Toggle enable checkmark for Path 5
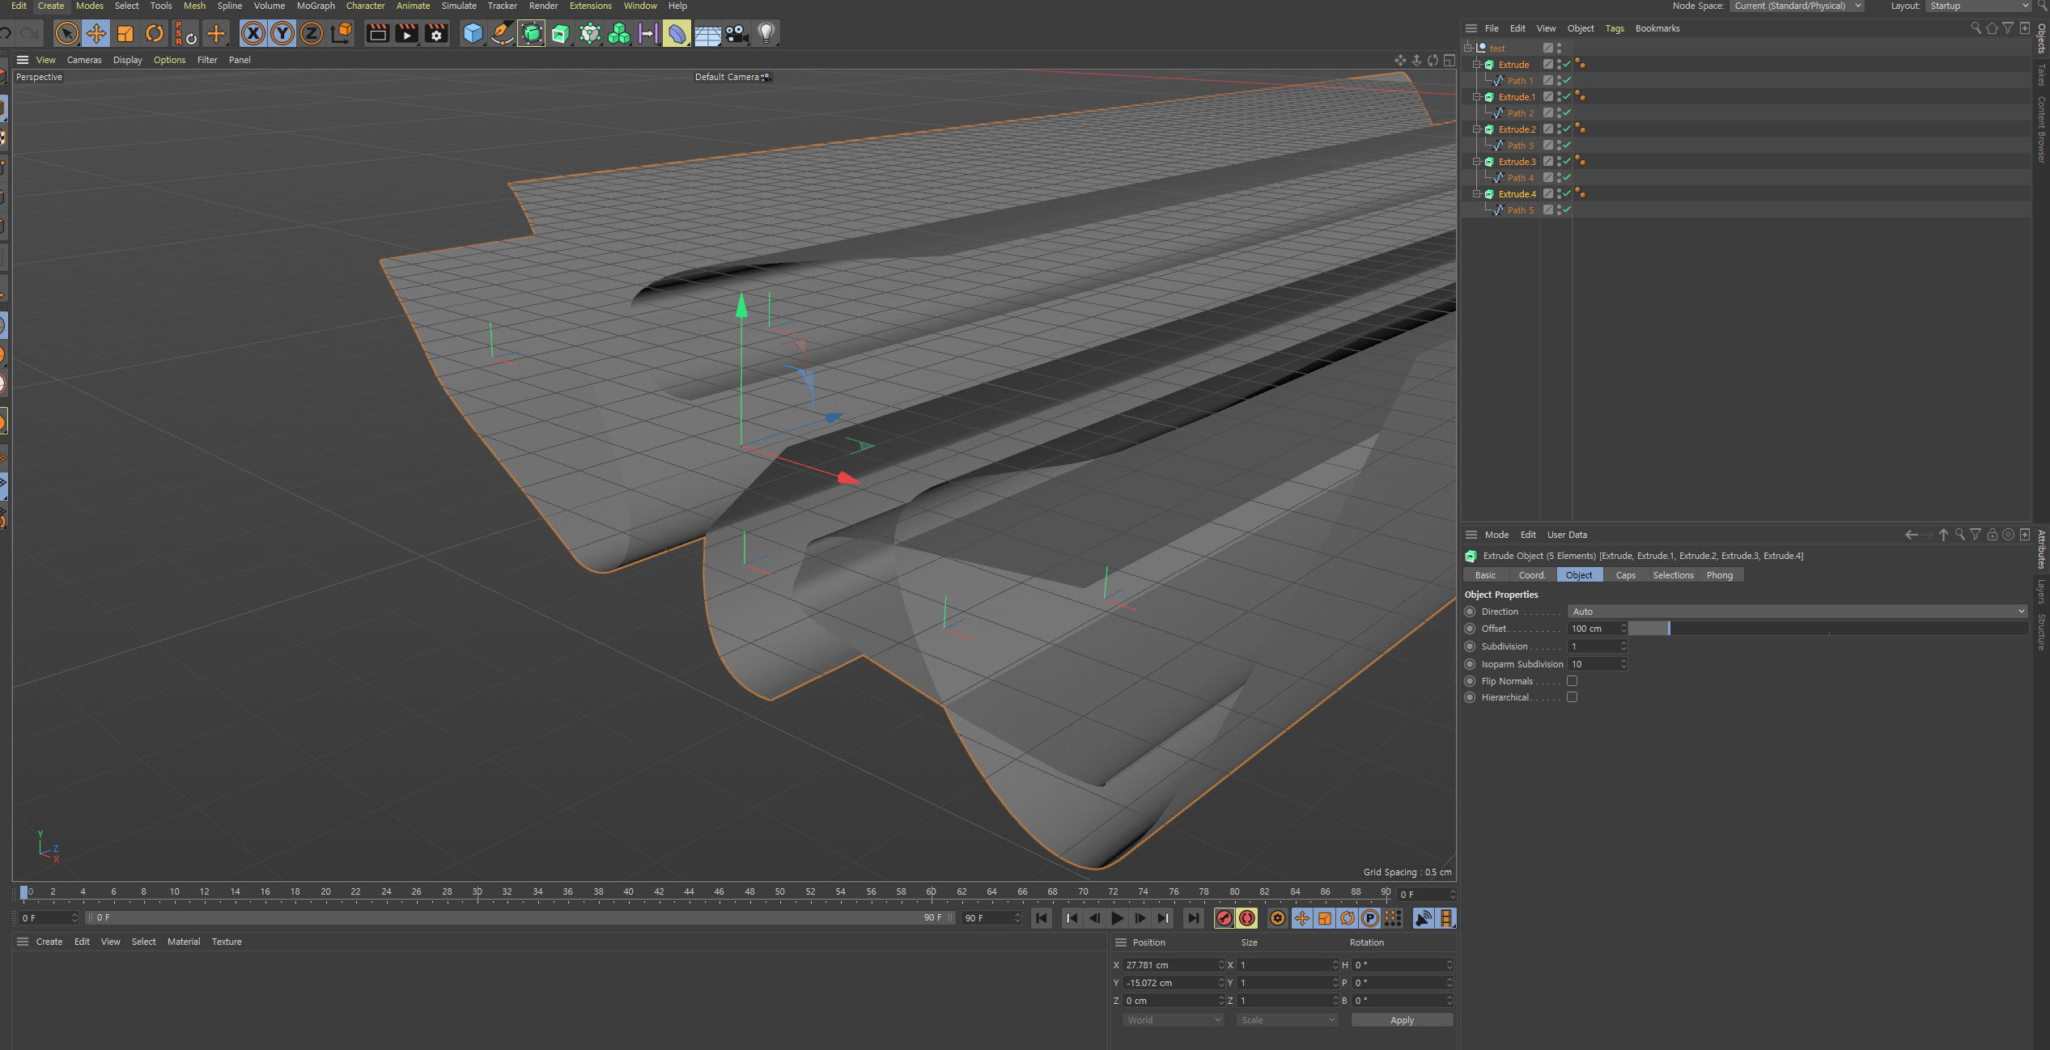The height and width of the screenshot is (1050, 2050). (1567, 210)
